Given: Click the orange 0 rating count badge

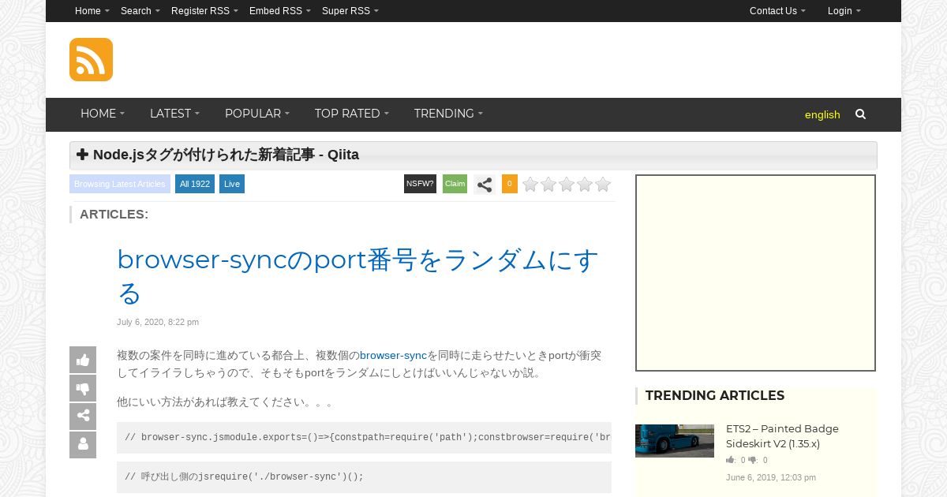Looking at the screenshot, I should click(510, 184).
